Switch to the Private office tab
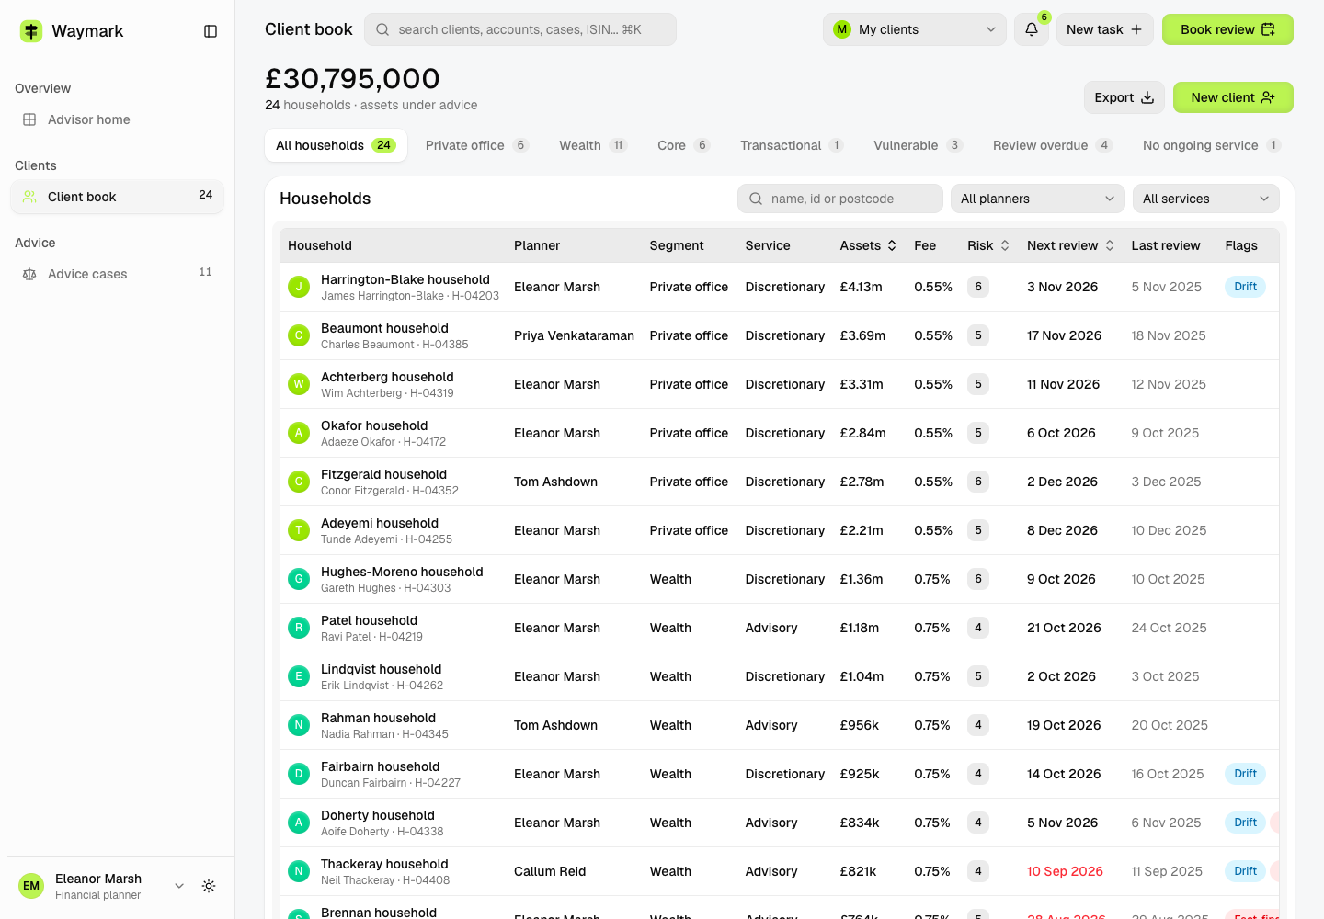1324x919 pixels. (x=476, y=145)
